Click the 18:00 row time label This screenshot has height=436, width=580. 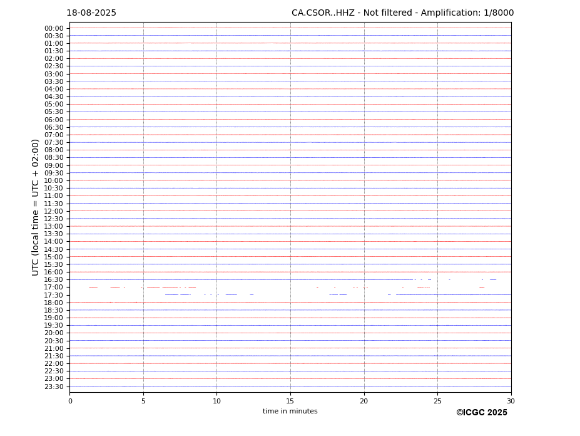(x=54, y=303)
